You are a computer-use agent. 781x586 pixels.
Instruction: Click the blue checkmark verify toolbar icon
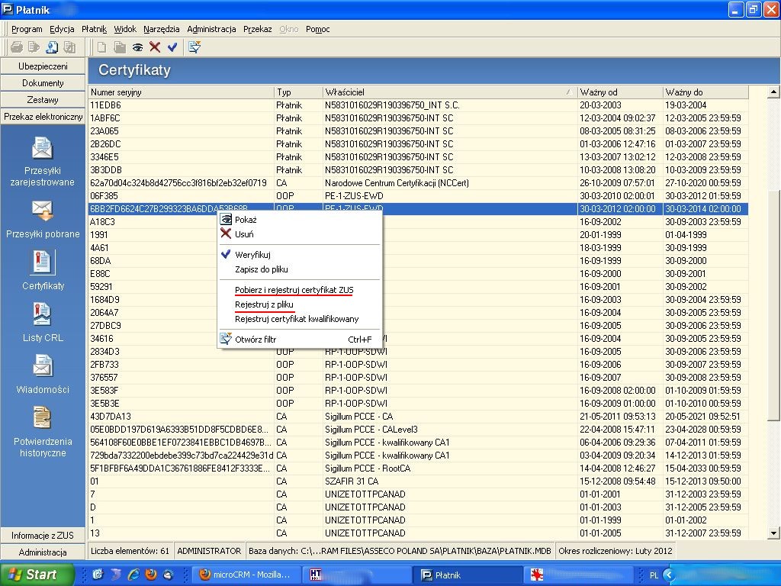point(172,47)
